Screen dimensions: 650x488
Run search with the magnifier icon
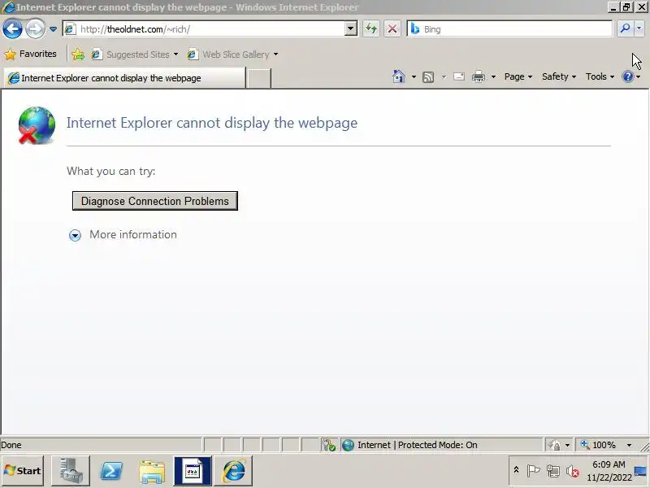625,28
